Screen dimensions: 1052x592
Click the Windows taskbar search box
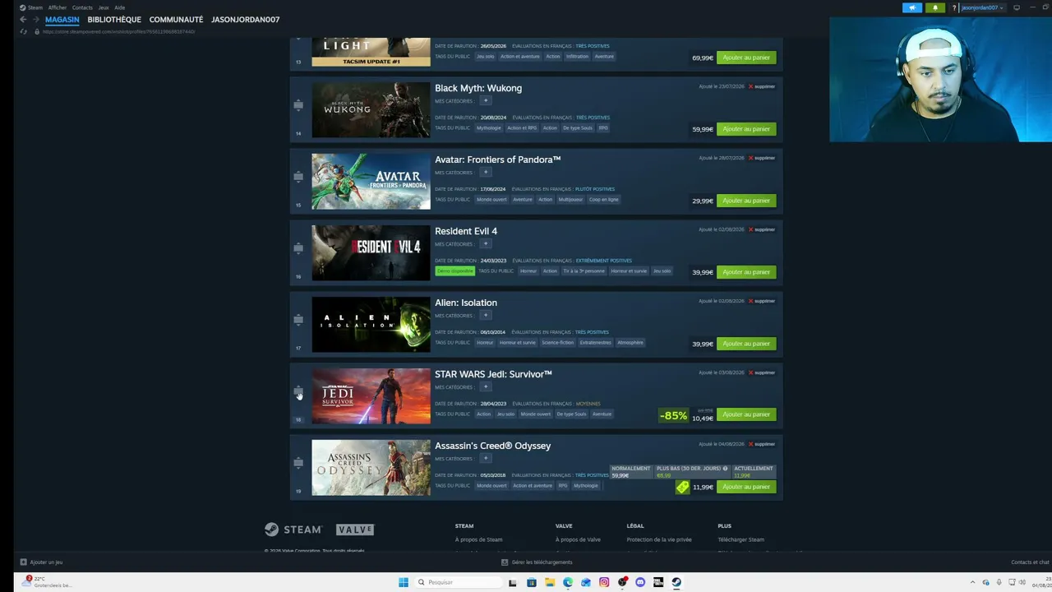coord(458,582)
